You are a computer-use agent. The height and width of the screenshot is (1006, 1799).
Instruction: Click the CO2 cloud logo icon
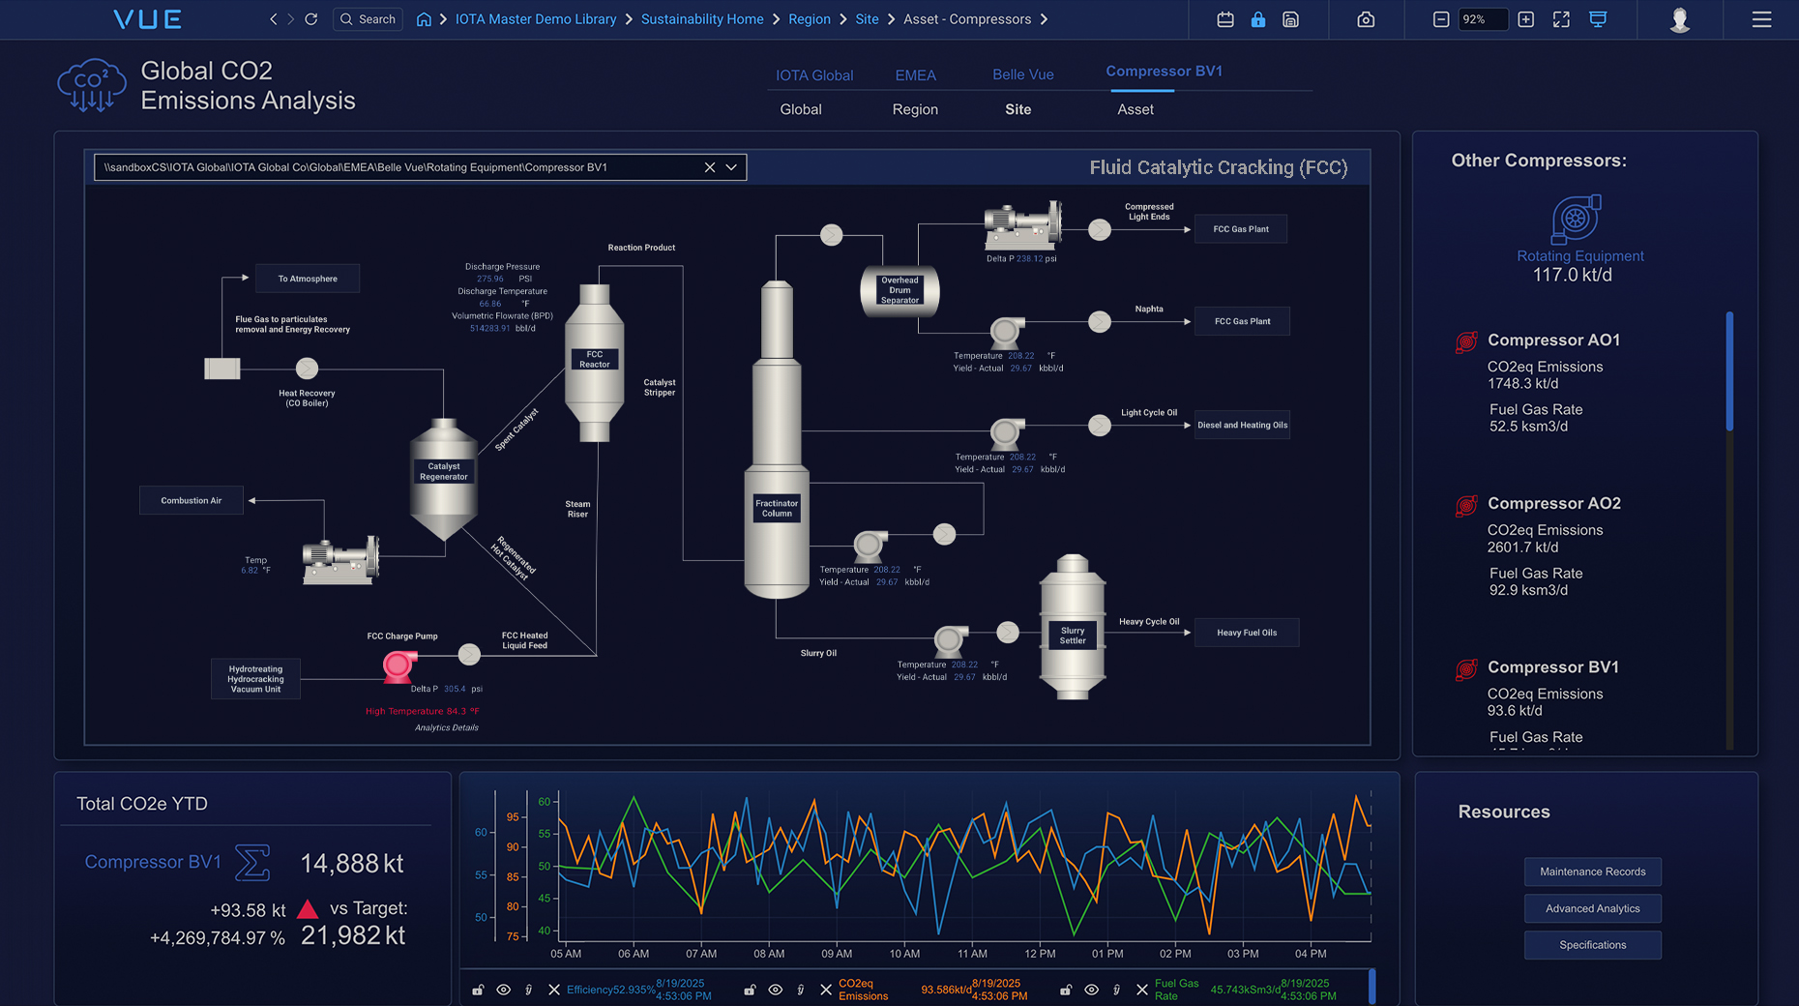coord(91,86)
